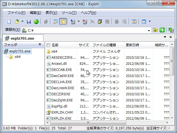Click the horizontal scroll right arrow

pyautogui.click(x=167, y=122)
